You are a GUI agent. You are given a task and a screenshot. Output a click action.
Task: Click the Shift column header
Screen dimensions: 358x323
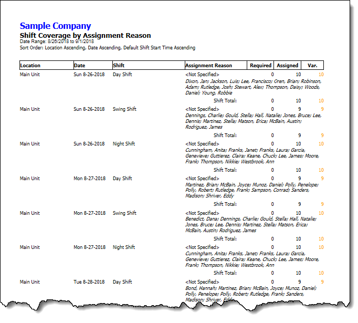(x=149, y=65)
